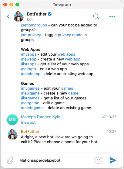Screen dimensions: 124x169
Task: Click the /deleteapp command link
Action: [31, 74]
